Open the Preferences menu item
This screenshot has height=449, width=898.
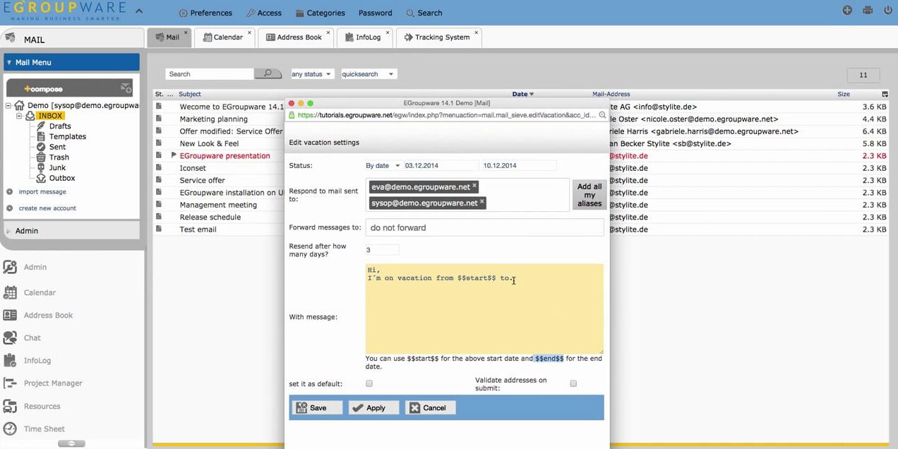pyautogui.click(x=205, y=13)
